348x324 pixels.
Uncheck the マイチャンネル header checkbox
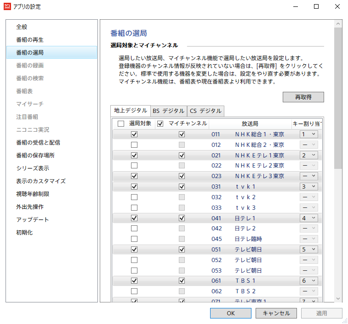(x=160, y=124)
